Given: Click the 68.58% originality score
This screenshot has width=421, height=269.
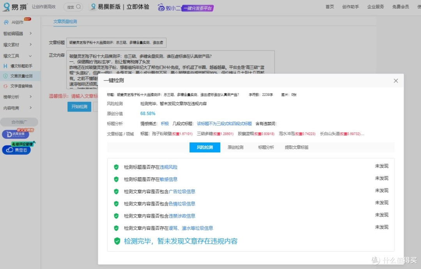Looking at the screenshot, I should 148,114.
